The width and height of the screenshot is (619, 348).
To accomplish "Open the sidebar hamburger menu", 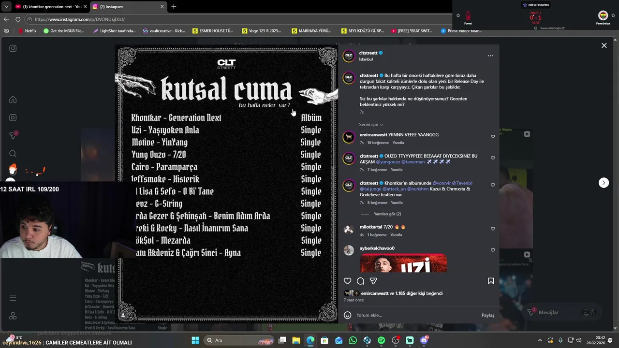I will pyautogui.click(x=13, y=298).
